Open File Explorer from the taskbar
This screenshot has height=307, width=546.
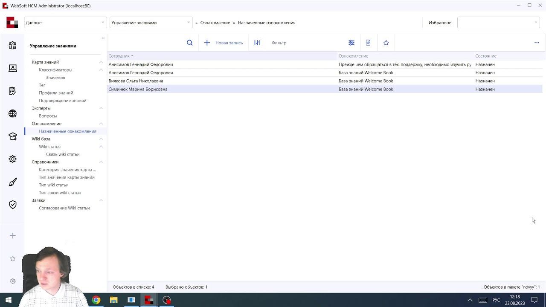113,300
